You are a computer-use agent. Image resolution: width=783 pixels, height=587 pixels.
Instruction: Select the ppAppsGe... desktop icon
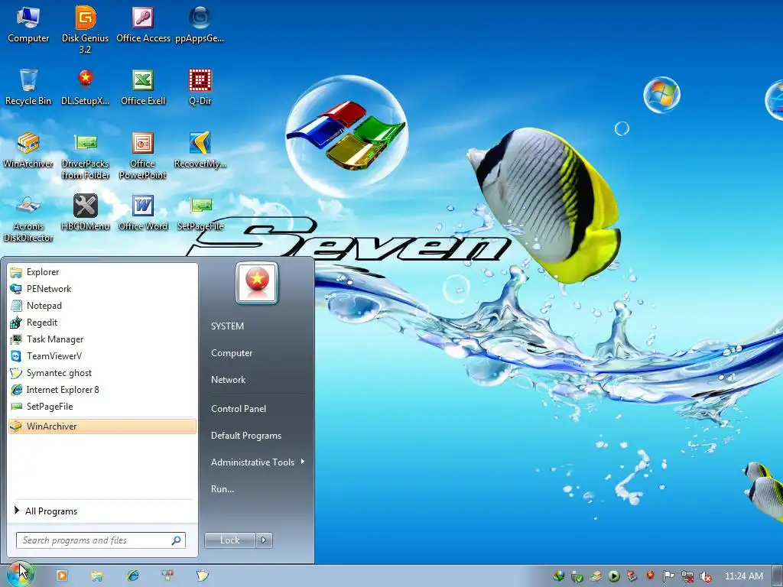click(200, 25)
